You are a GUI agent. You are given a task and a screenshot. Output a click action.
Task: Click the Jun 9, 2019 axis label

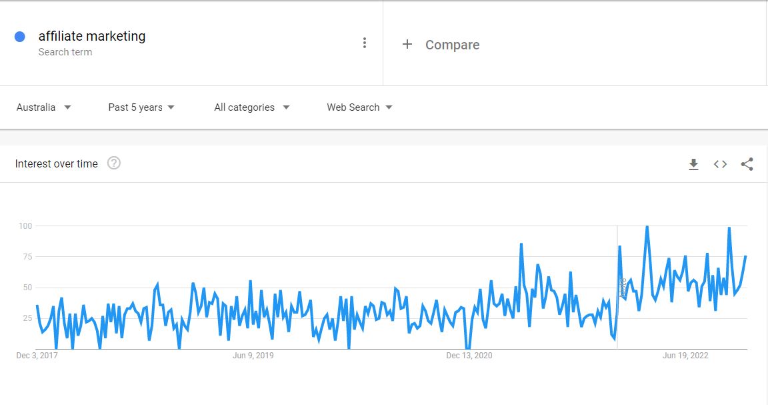click(253, 356)
